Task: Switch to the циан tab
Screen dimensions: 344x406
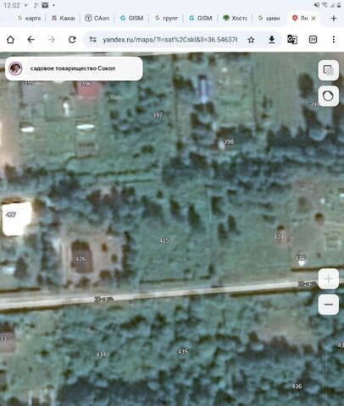Action: click(269, 19)
